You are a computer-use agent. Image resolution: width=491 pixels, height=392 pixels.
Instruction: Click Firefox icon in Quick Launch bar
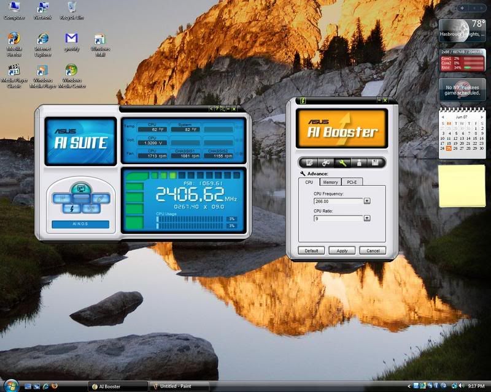click(54, 386)
